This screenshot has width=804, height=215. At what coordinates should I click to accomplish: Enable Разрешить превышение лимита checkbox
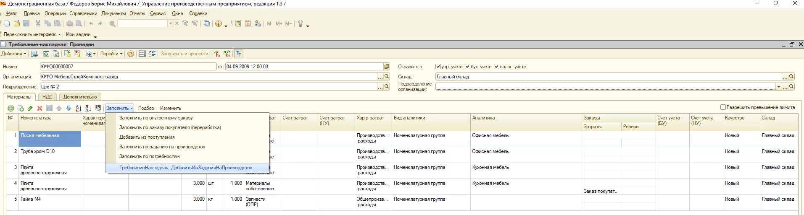(x=723, y=107)
